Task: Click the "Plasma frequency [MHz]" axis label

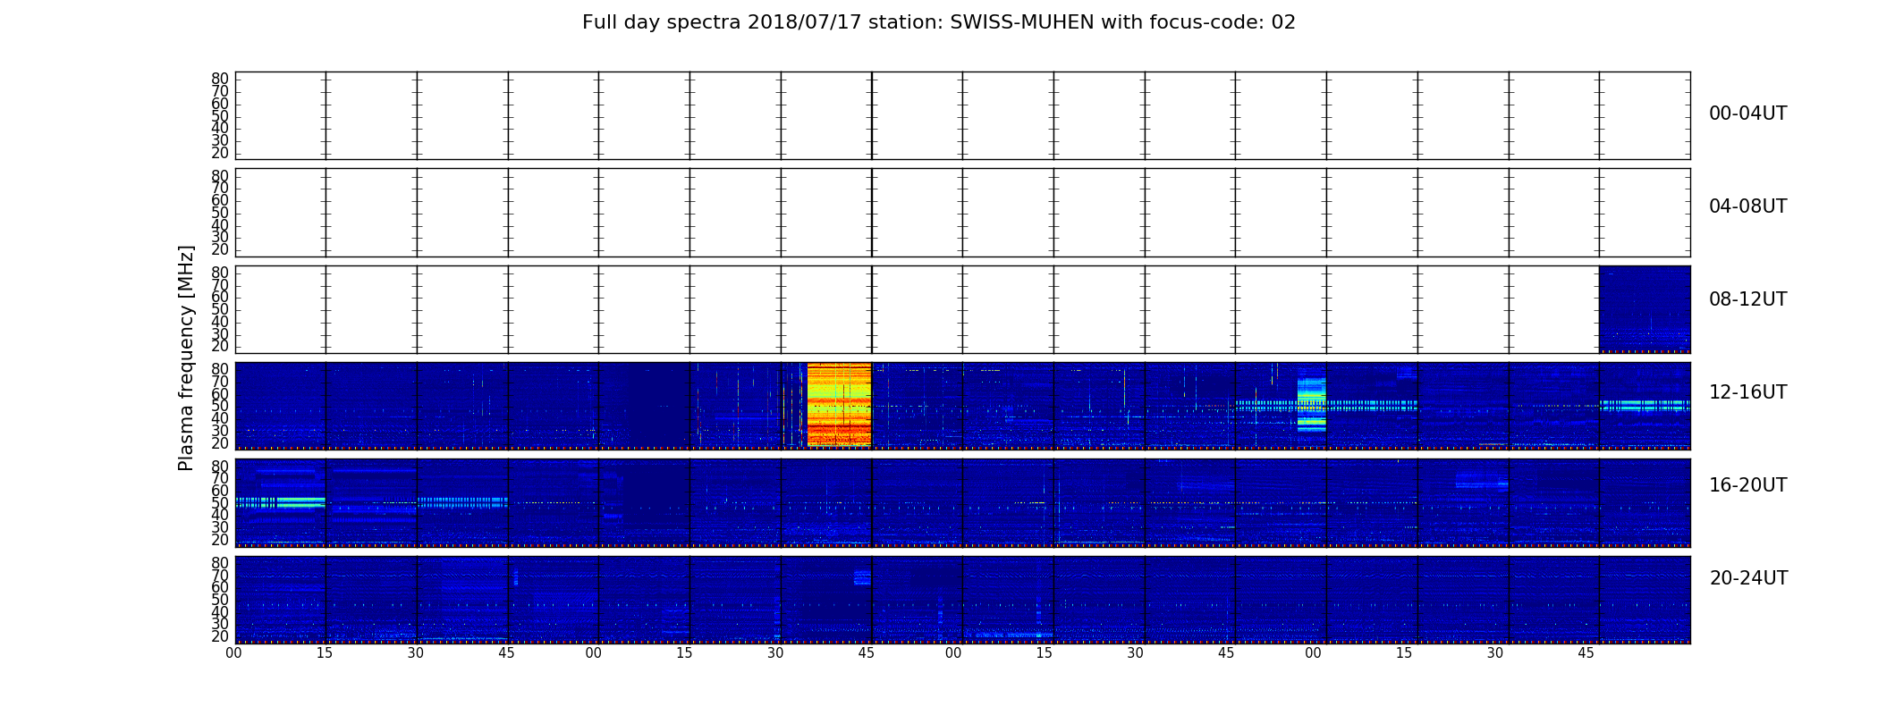Action: pyautogui.click(x=186, y=357)
